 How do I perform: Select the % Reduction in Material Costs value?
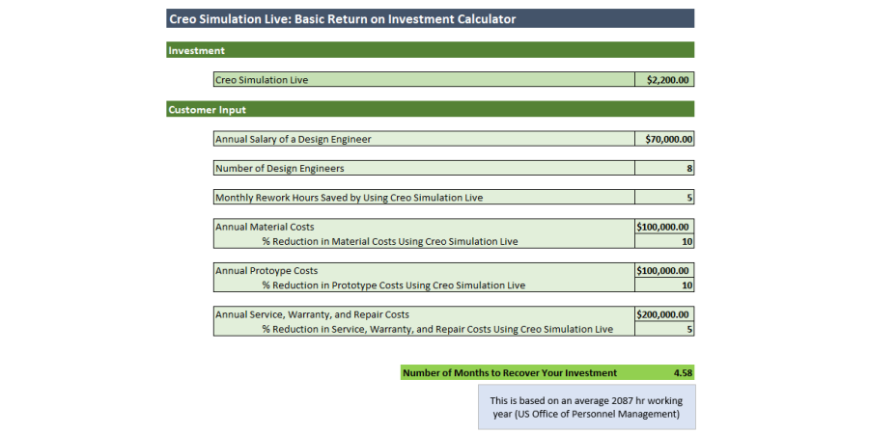[664, 241]
